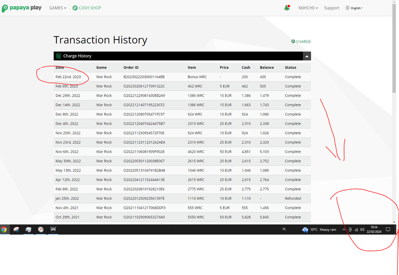Click the NL keyboard language indicator
This screenshot has height=275, width=399.
coord(284,229)
